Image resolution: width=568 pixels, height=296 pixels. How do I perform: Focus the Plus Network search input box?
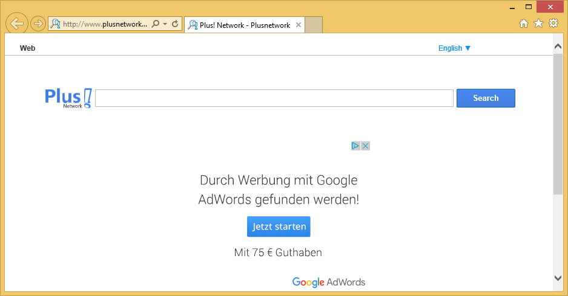[274, 98]
